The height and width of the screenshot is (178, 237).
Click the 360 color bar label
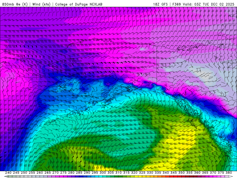coord(197,173)
